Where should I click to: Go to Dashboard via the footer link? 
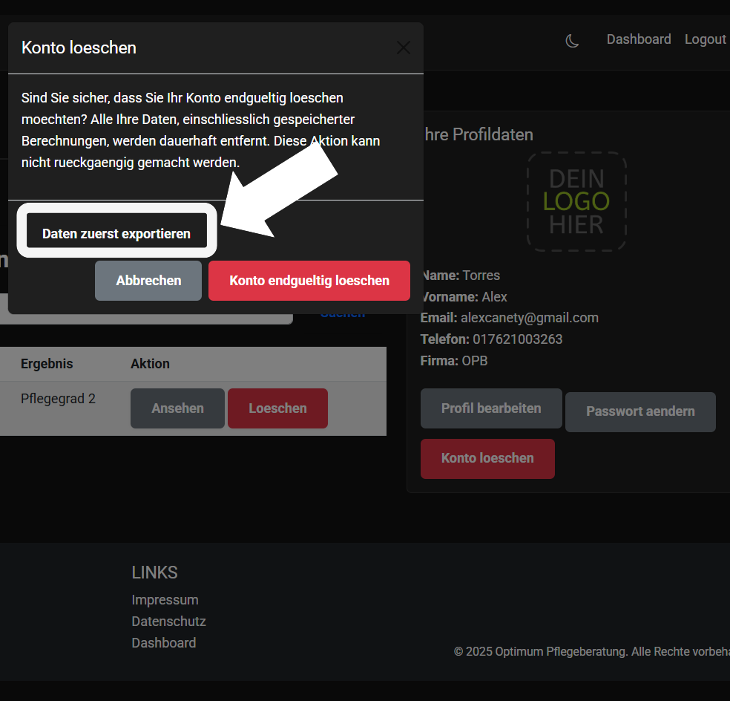point(163,643)
